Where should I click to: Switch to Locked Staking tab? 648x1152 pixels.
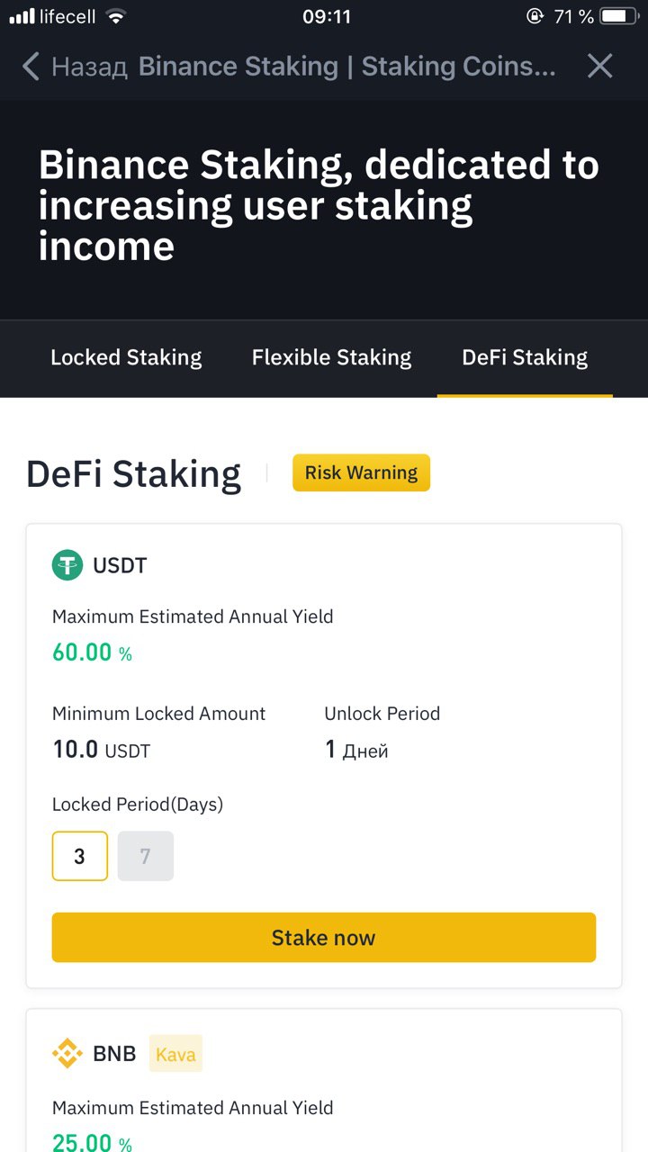126,357
